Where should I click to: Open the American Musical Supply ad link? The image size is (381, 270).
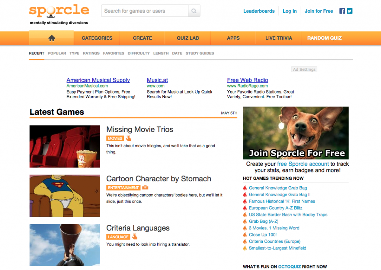[98, 80]
